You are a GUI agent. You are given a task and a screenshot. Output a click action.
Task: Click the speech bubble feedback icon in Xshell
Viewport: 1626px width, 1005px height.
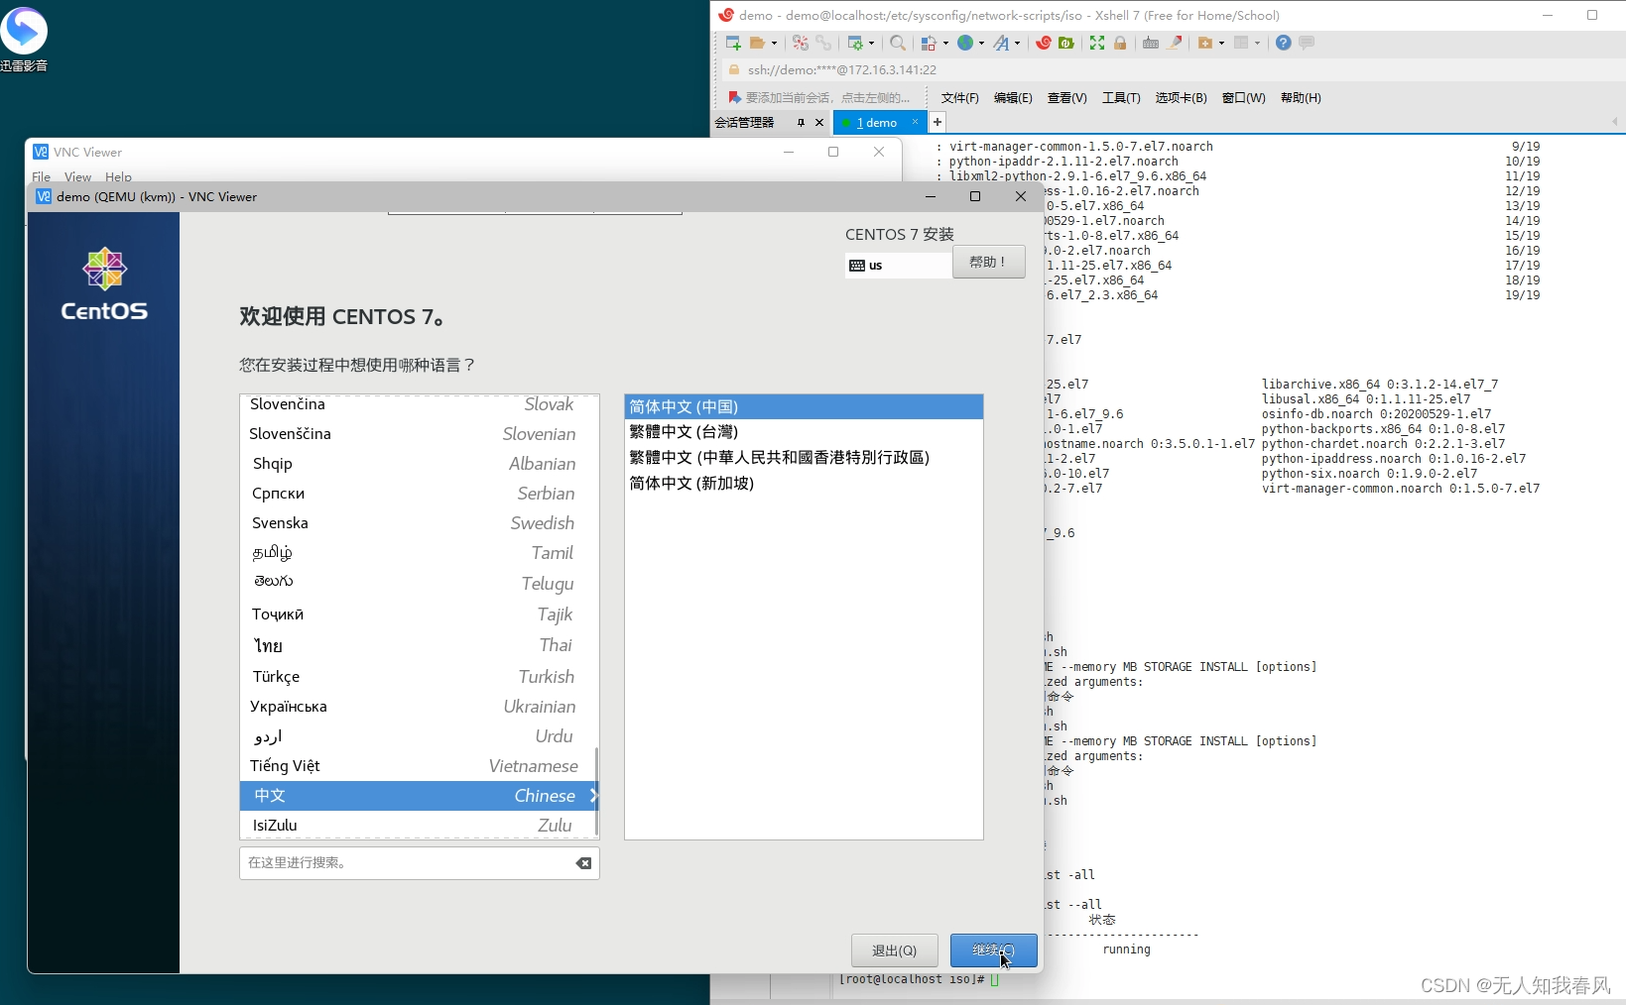[1307, 43]
